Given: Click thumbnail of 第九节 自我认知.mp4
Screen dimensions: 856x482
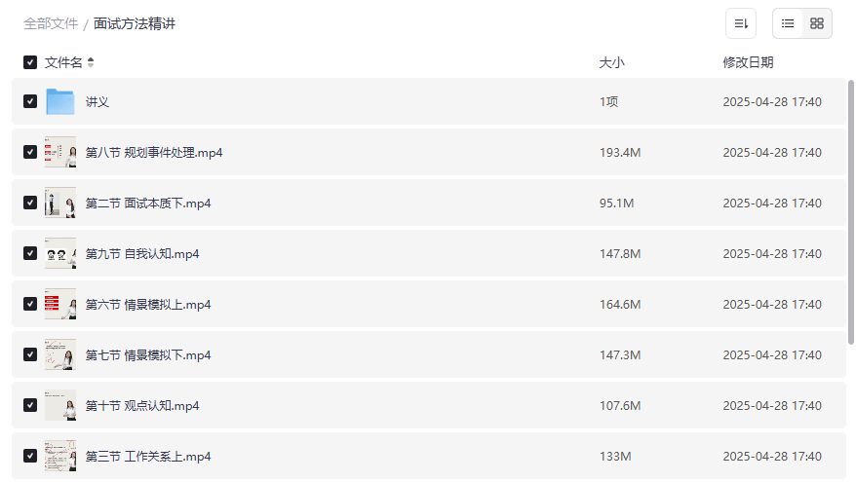Looking at the screenshot, I should 60,254.
